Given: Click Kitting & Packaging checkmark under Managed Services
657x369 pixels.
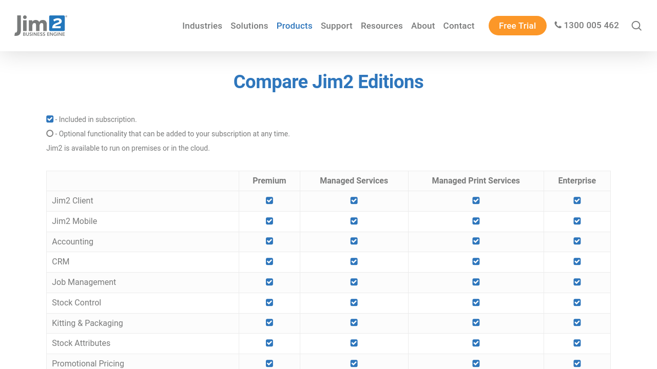Looking at the screenshot, I should point(354,322).
